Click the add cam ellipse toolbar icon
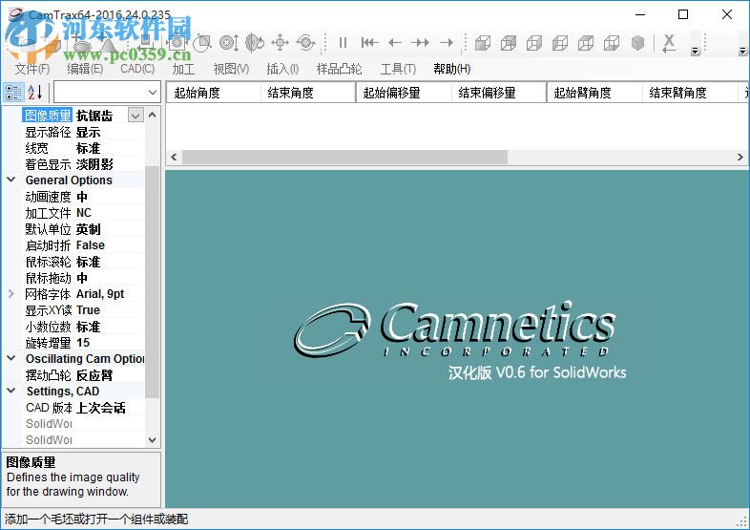Image resolution: width=750 pixels, height=530 pixels. coord(82,46)
